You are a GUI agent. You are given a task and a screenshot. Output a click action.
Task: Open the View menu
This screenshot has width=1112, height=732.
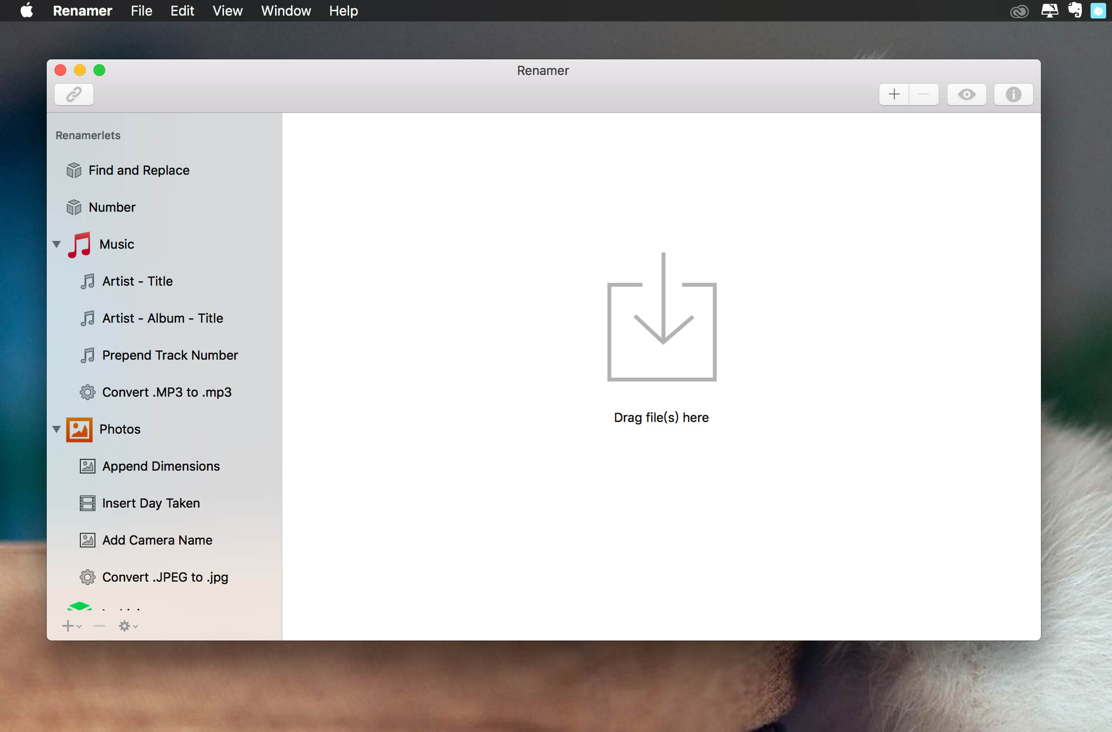tap(227, 11)
